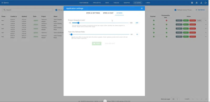Expand the third task row with the chevron
210x102 pixels.
[x=206, y=29]
